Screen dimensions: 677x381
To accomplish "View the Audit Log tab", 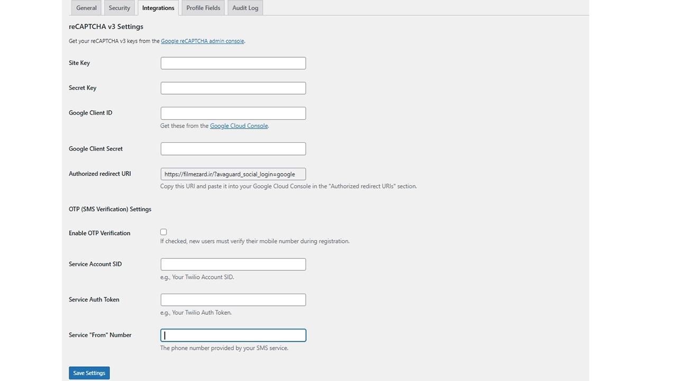I will tap(245, 8).
